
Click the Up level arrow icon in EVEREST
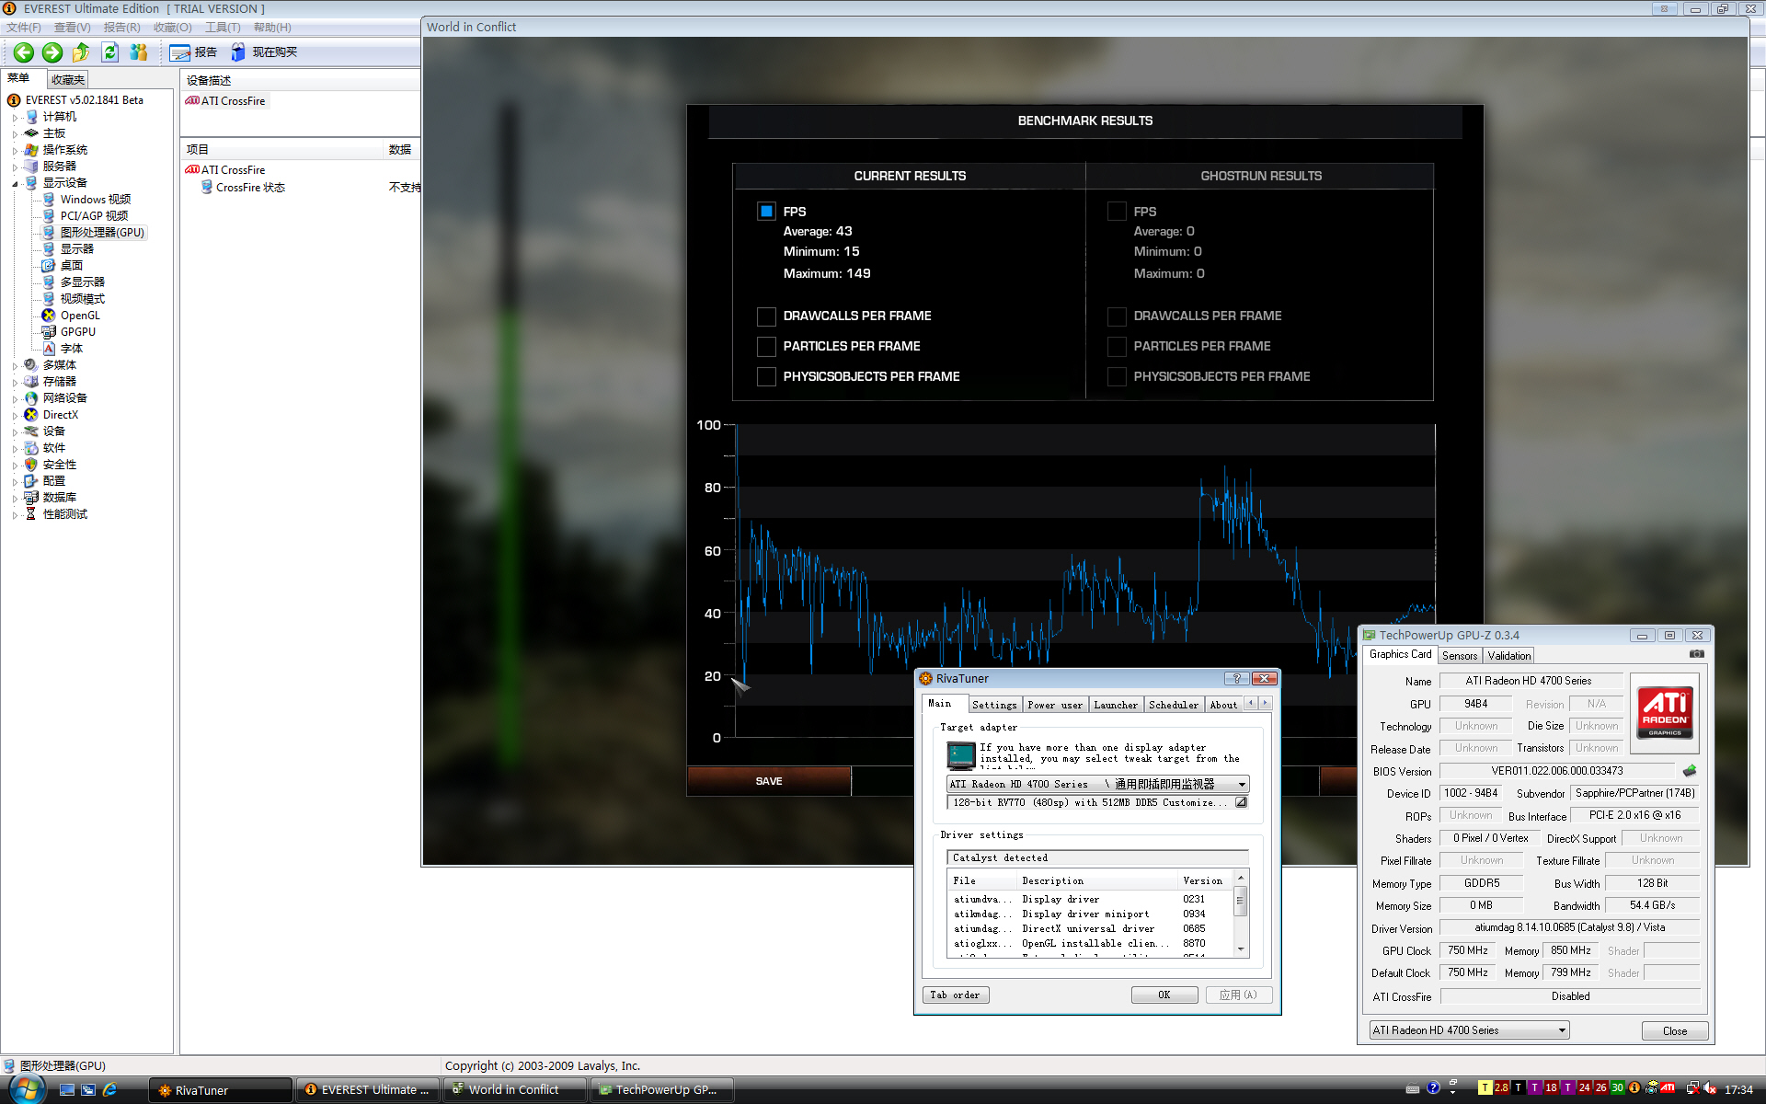81,52
